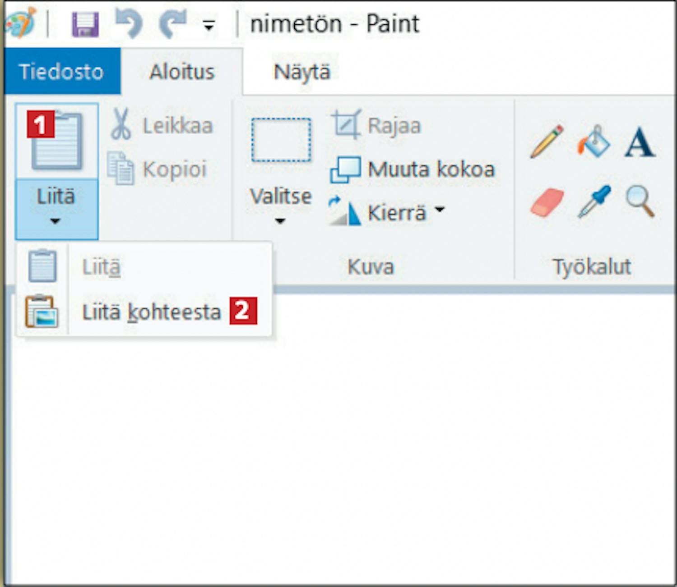The width and height of the screenshot is (677, 587).
Task: Click the Työkalut group label
Action: coord(592,266)
